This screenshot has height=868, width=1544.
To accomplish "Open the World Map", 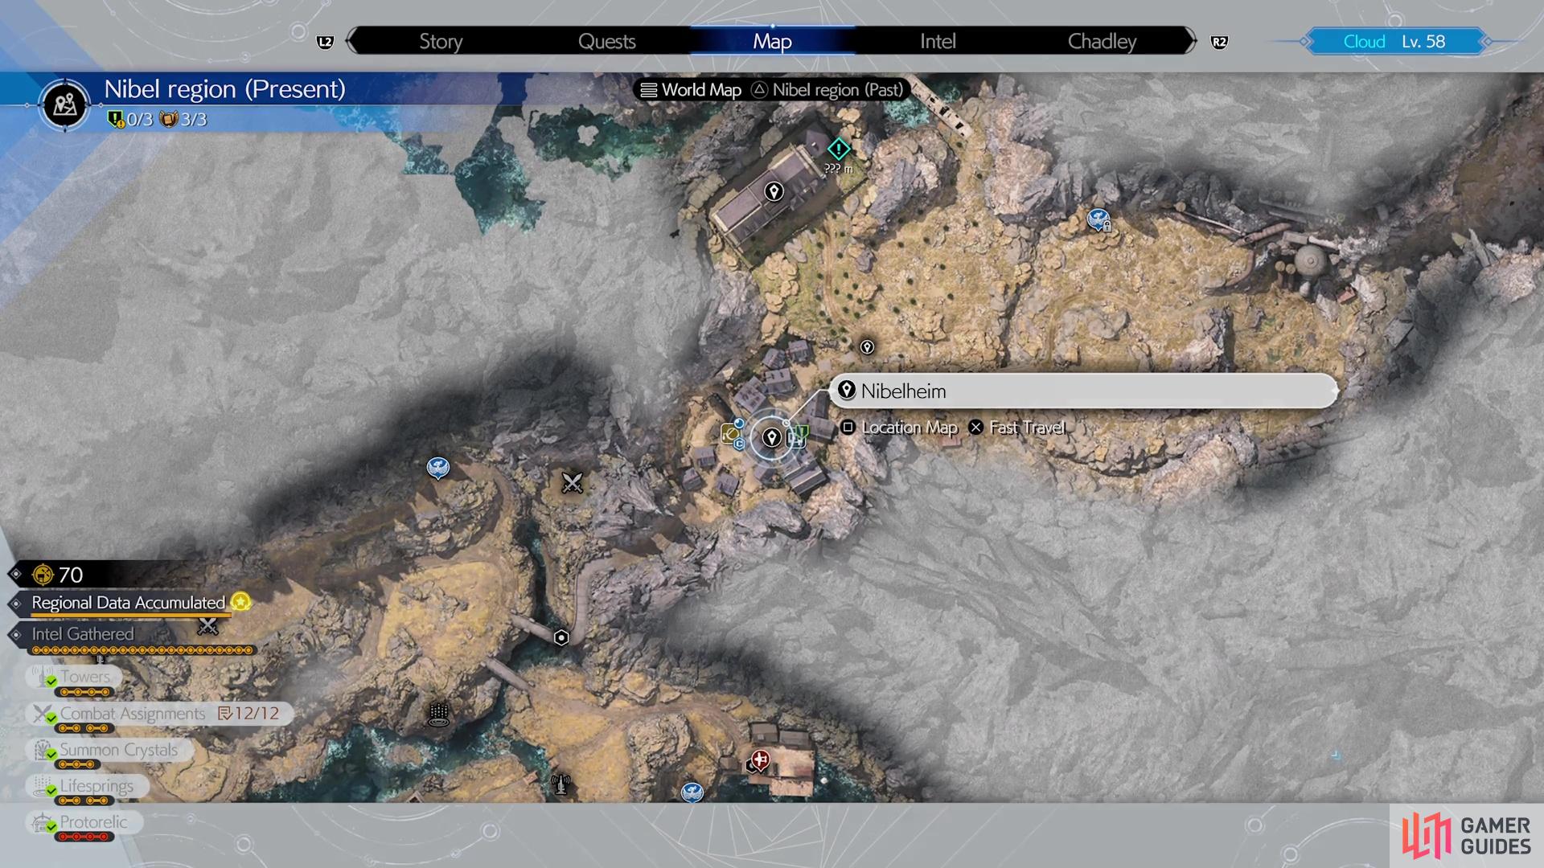I will [x=691, y=90].
